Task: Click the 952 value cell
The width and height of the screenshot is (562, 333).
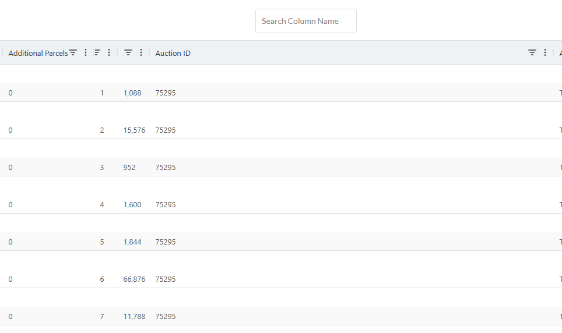Action: (x=129, y=167)
